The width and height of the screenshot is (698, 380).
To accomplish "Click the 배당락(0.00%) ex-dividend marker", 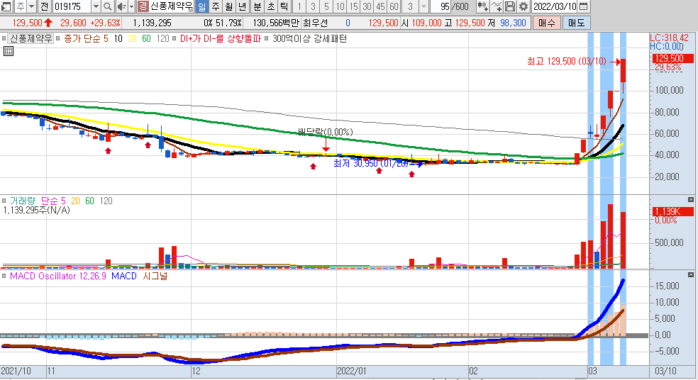I will click(x=326, y=132).
